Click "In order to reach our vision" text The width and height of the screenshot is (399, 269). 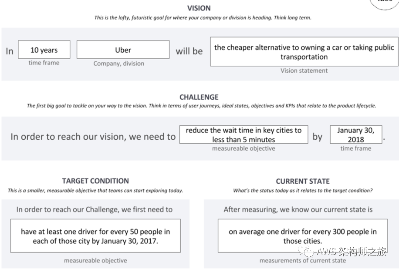93,137
